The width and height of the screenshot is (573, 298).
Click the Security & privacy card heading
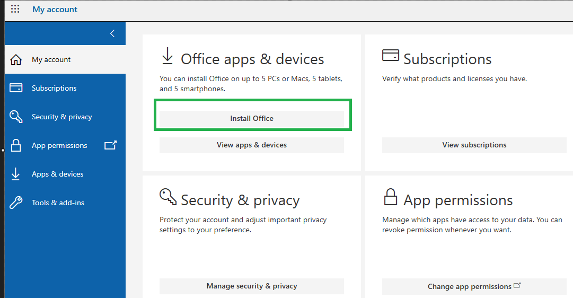[241, 200]
